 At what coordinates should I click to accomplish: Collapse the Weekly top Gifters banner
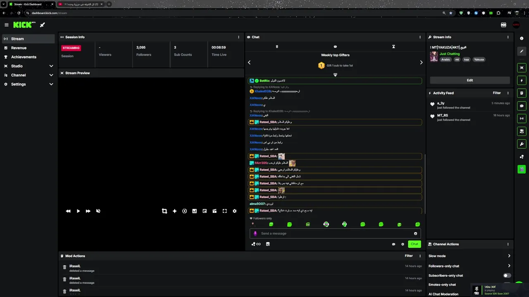pos(335,75)
